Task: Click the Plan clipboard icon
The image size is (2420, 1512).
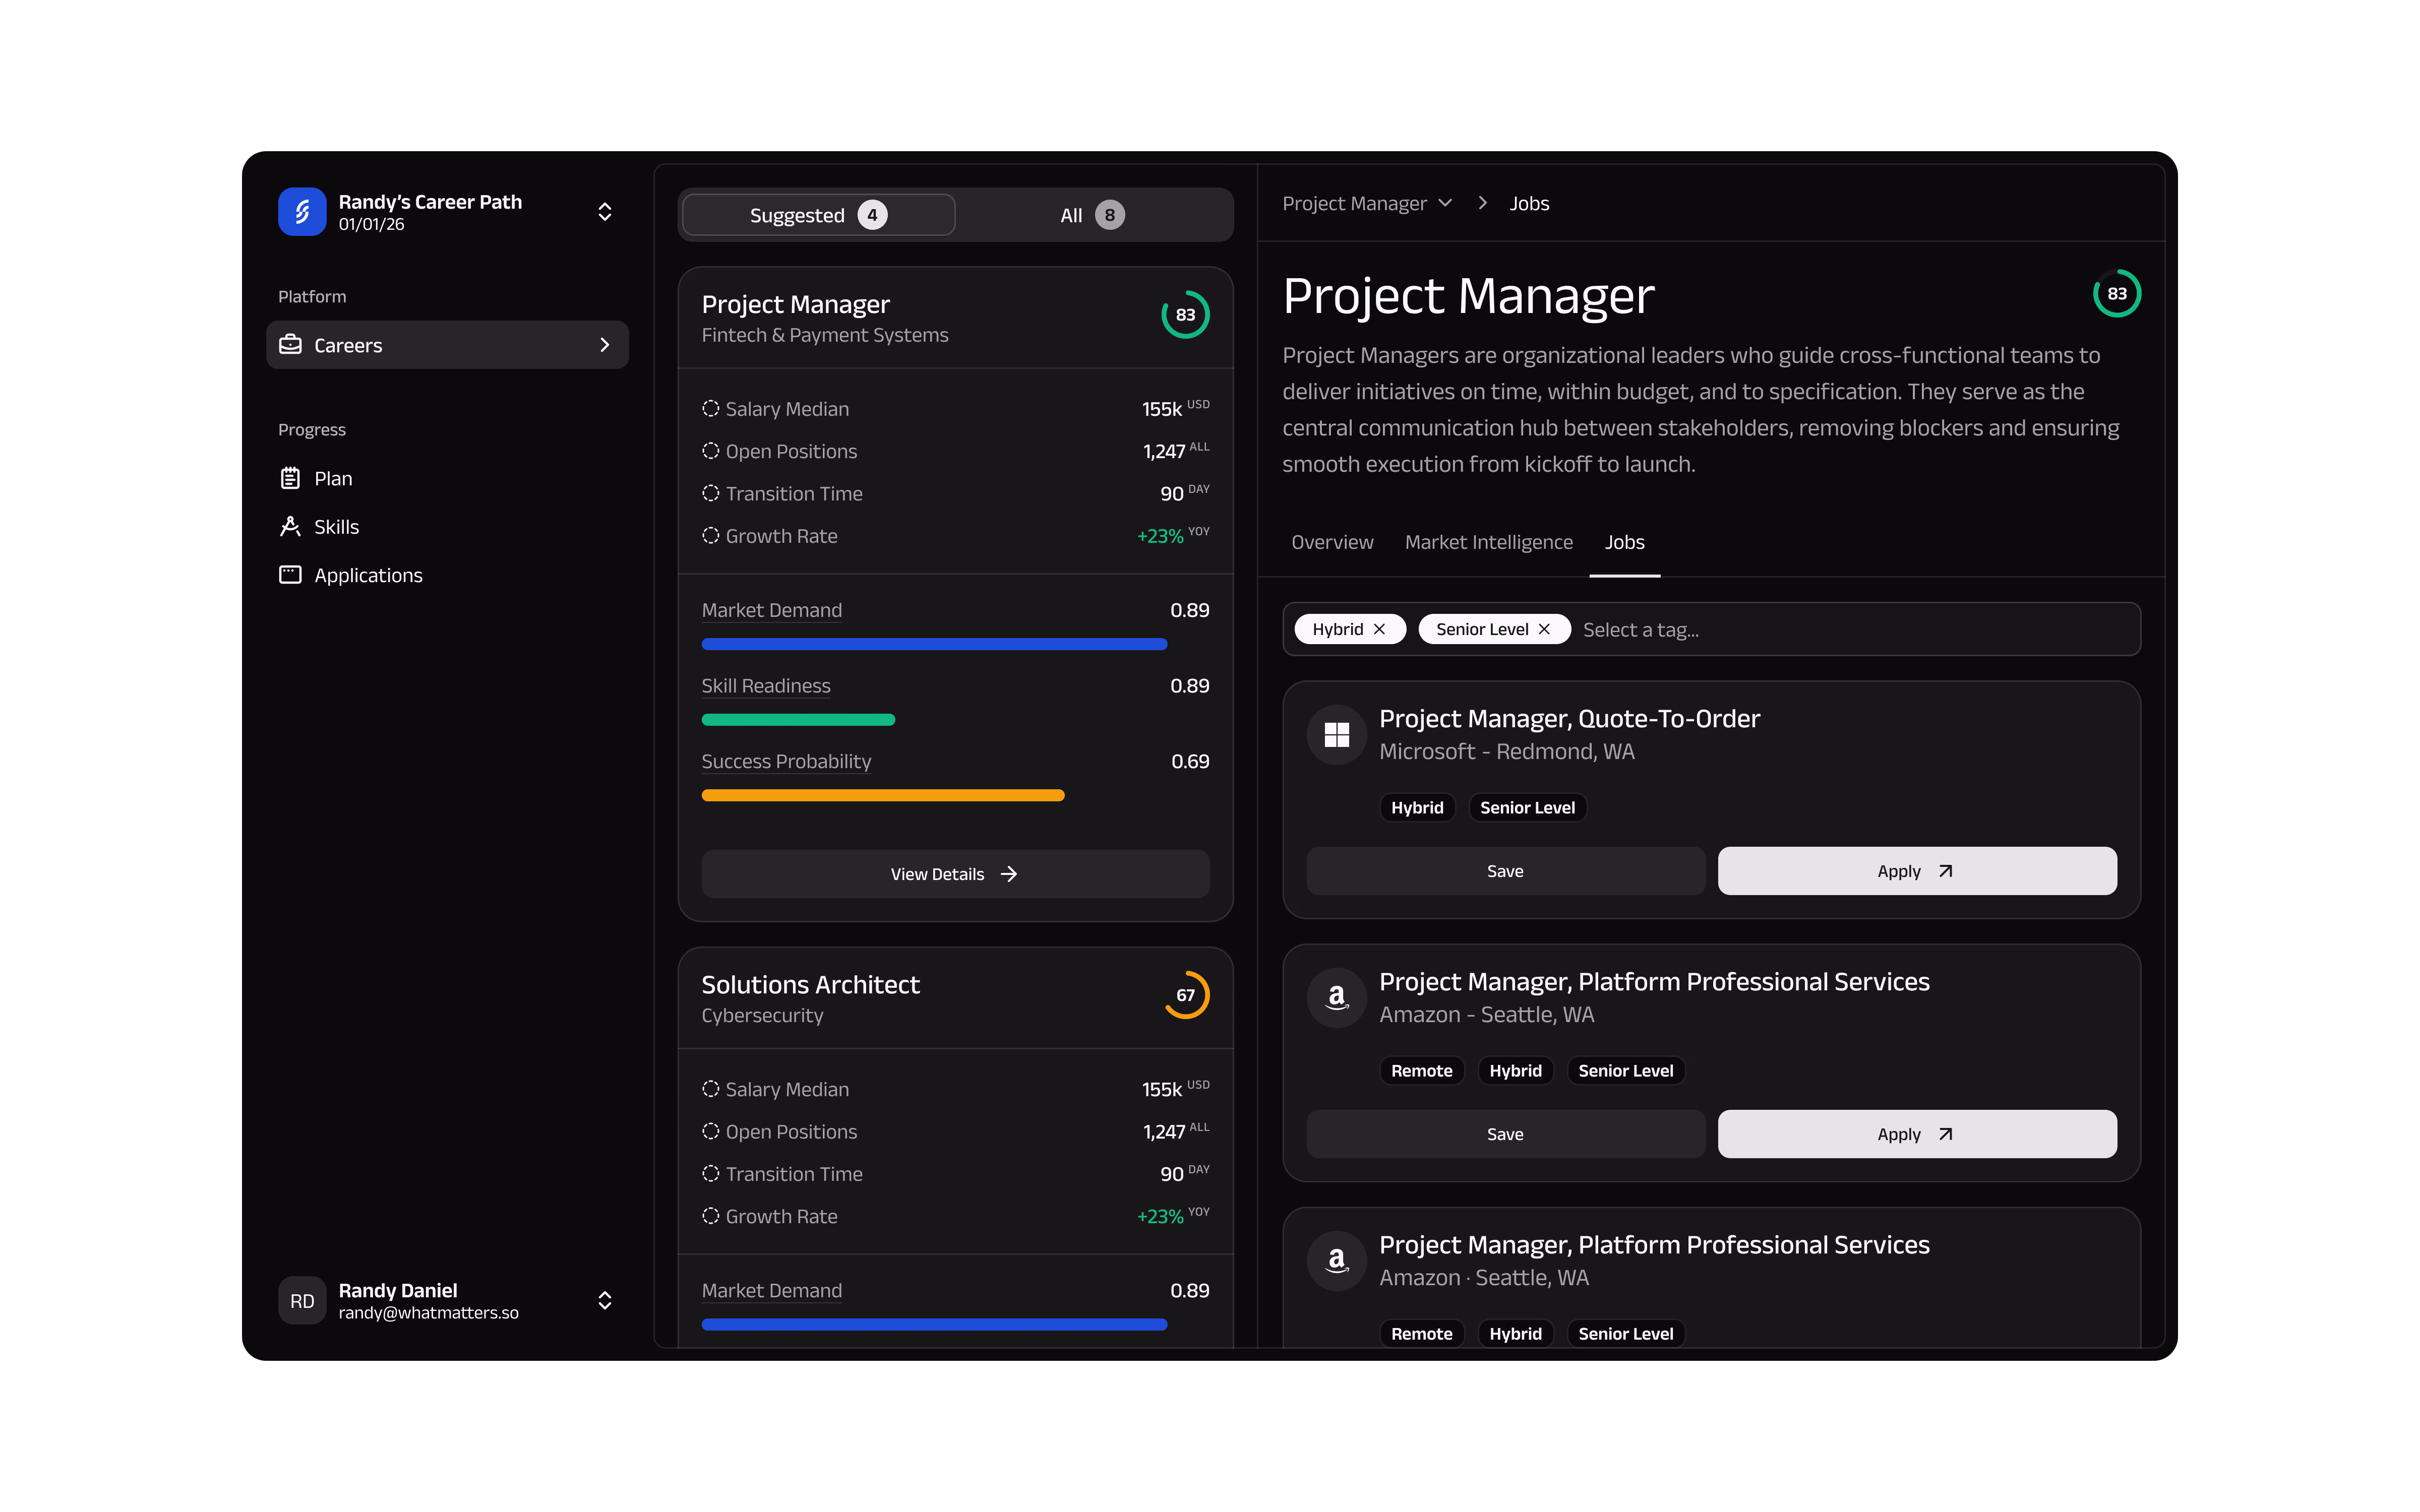Action: pyautogui.click(x=290, y=478)
